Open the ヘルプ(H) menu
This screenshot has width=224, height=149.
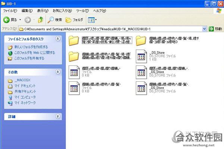coord(100,11)
